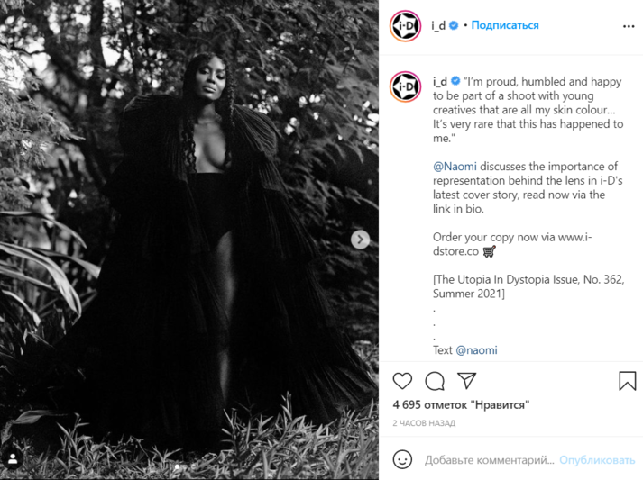The image size is (643, 480).
Task: Open the @Naomi mention link
Action: [x=455, y=167]
